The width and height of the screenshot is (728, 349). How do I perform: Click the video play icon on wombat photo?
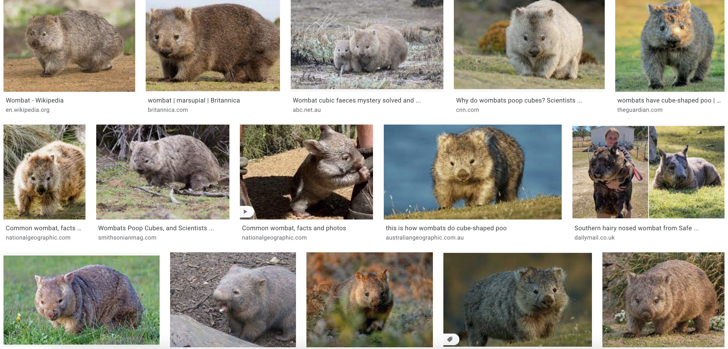pos(246,212)
